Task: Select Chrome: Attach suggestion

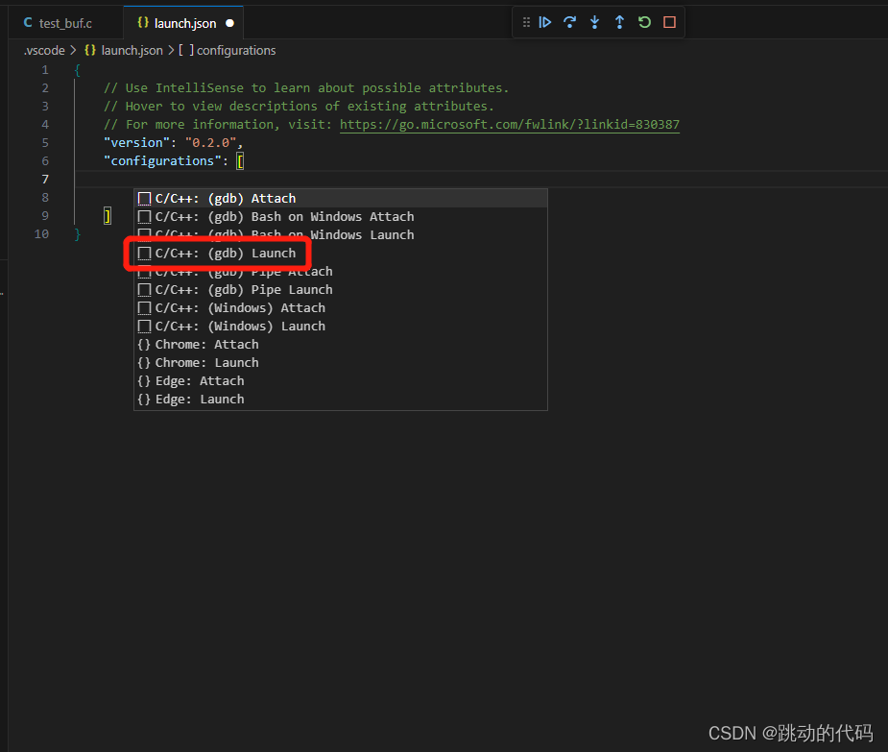Action: point(341,344)
